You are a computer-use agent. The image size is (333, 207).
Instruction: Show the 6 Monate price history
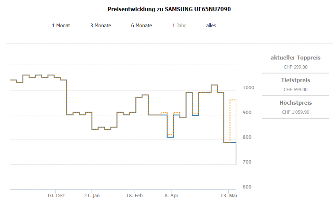141,25
